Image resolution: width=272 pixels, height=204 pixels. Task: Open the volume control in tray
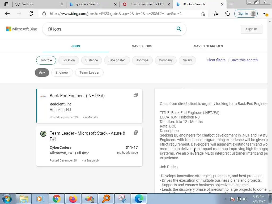tap(245, 199)
